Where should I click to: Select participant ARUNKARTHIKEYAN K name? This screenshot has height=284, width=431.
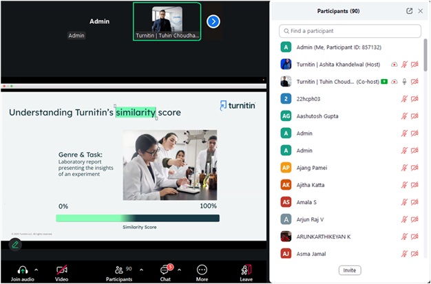pyautogui.click(x=324, y=237)
